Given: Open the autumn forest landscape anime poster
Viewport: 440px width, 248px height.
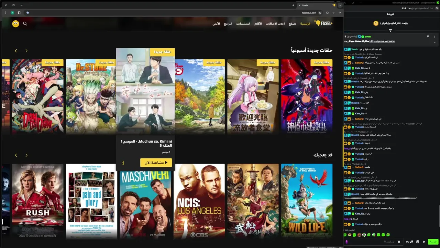Looking at the screenshot, I should (200, 96).
